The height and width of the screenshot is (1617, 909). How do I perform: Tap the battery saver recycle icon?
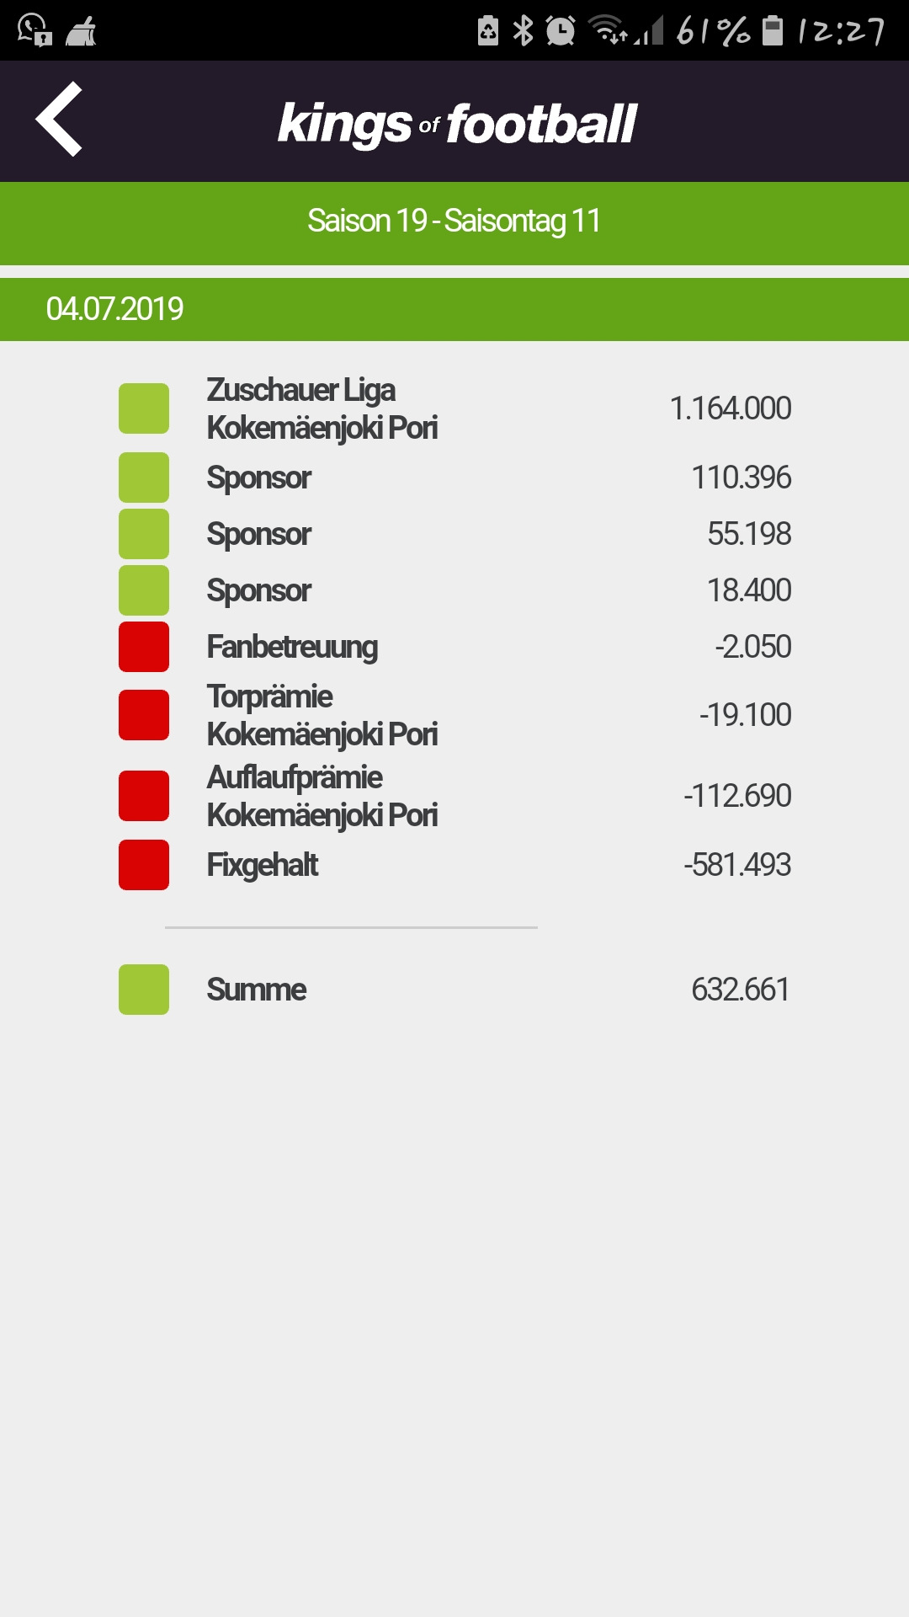click(488, 31)
